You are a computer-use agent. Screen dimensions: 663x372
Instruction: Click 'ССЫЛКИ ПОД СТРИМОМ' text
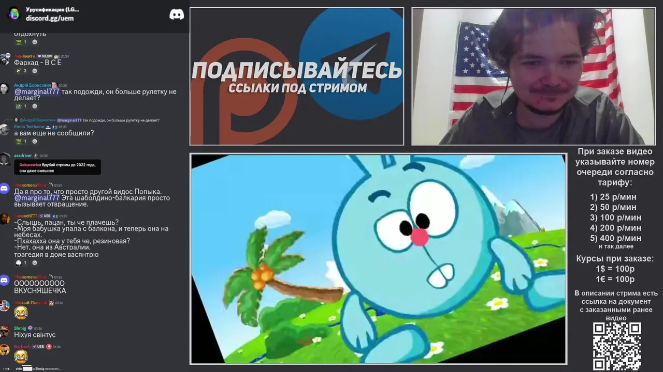pyautogui.click(x=297, y=88)
